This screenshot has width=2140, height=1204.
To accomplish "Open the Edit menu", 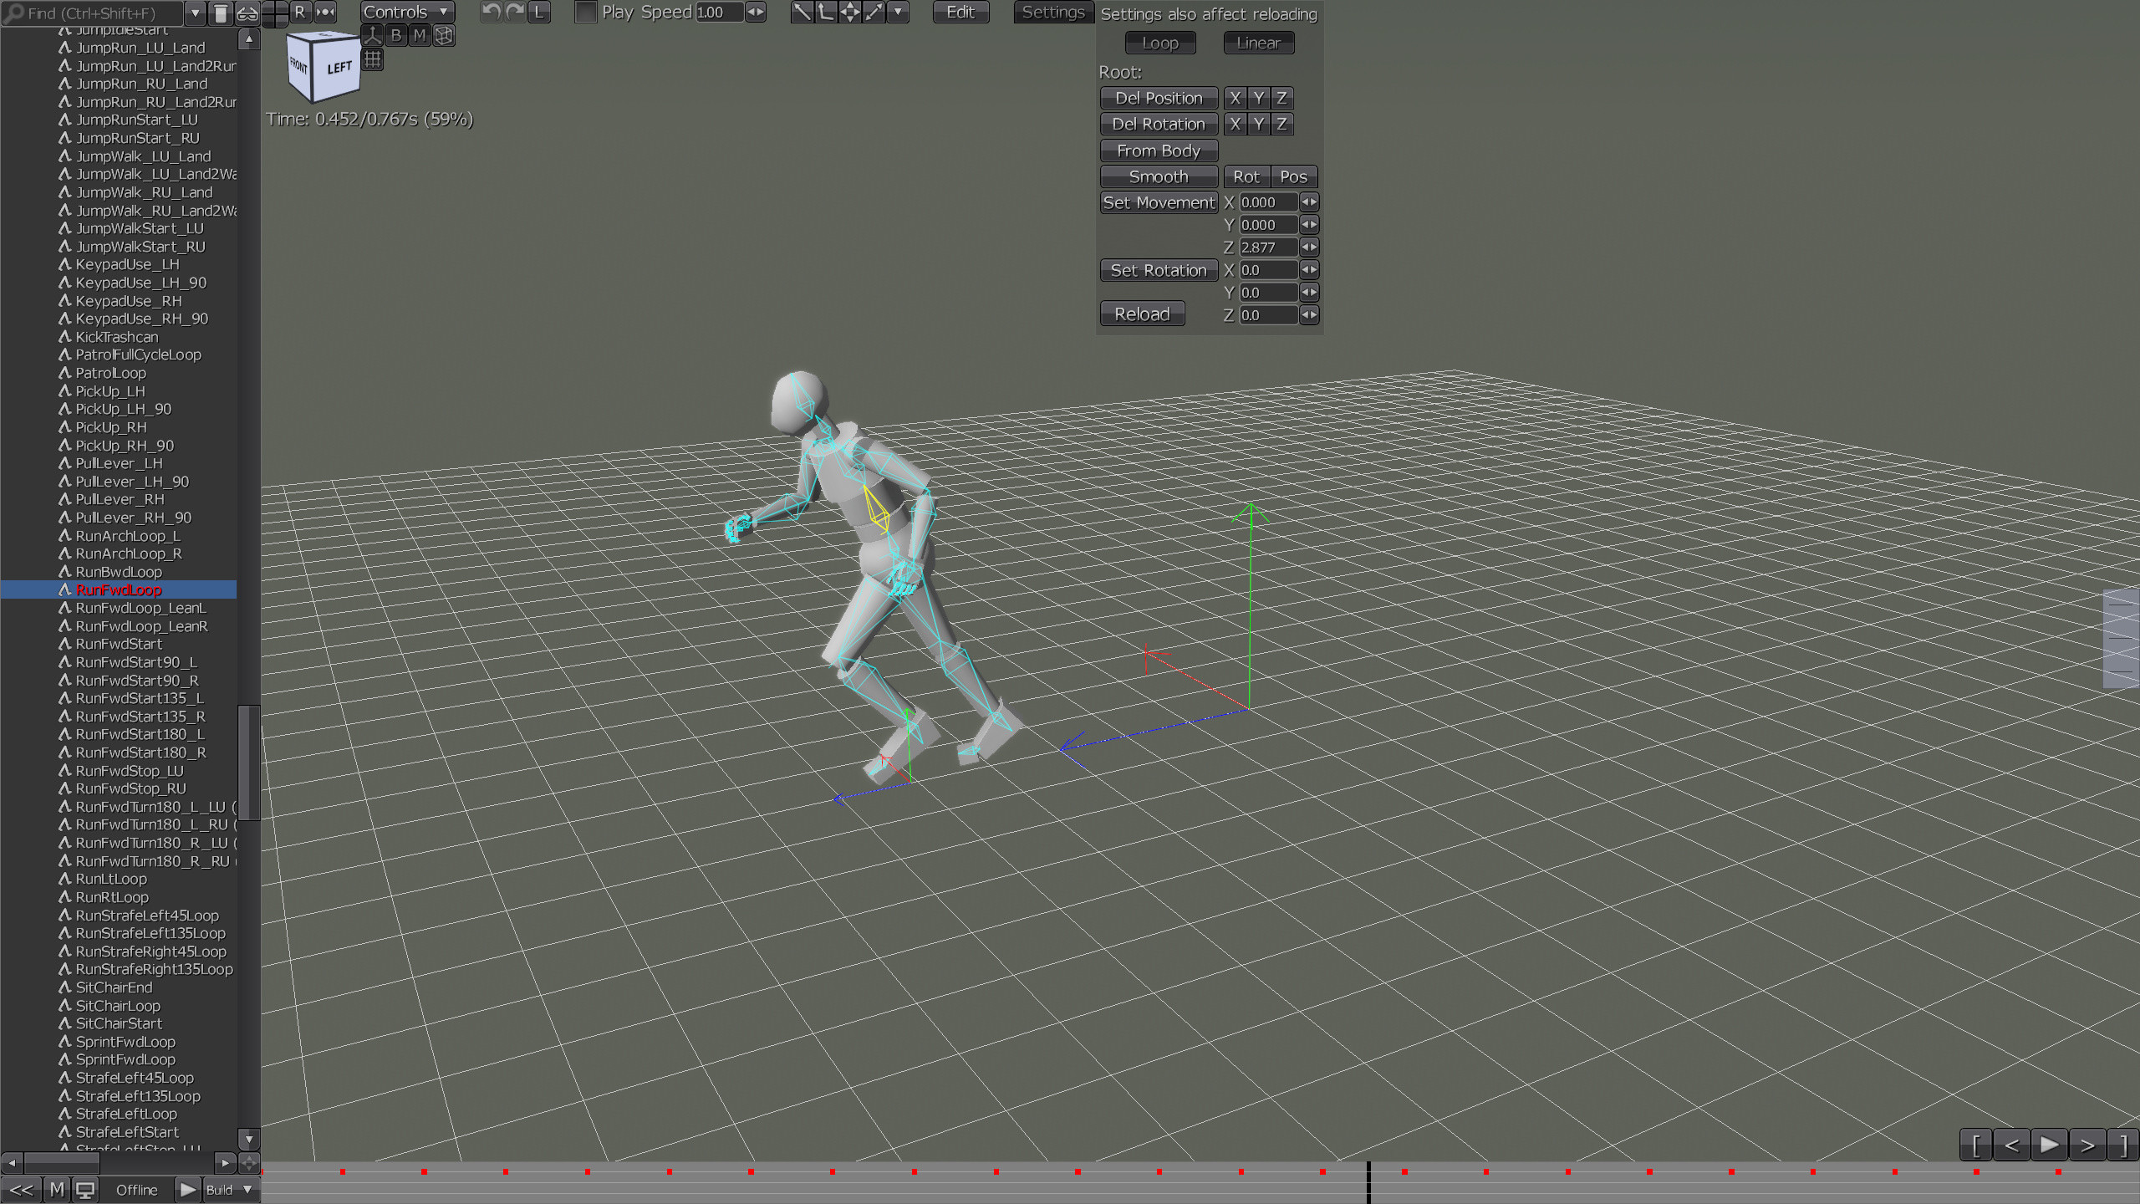I will click(960, 12).
